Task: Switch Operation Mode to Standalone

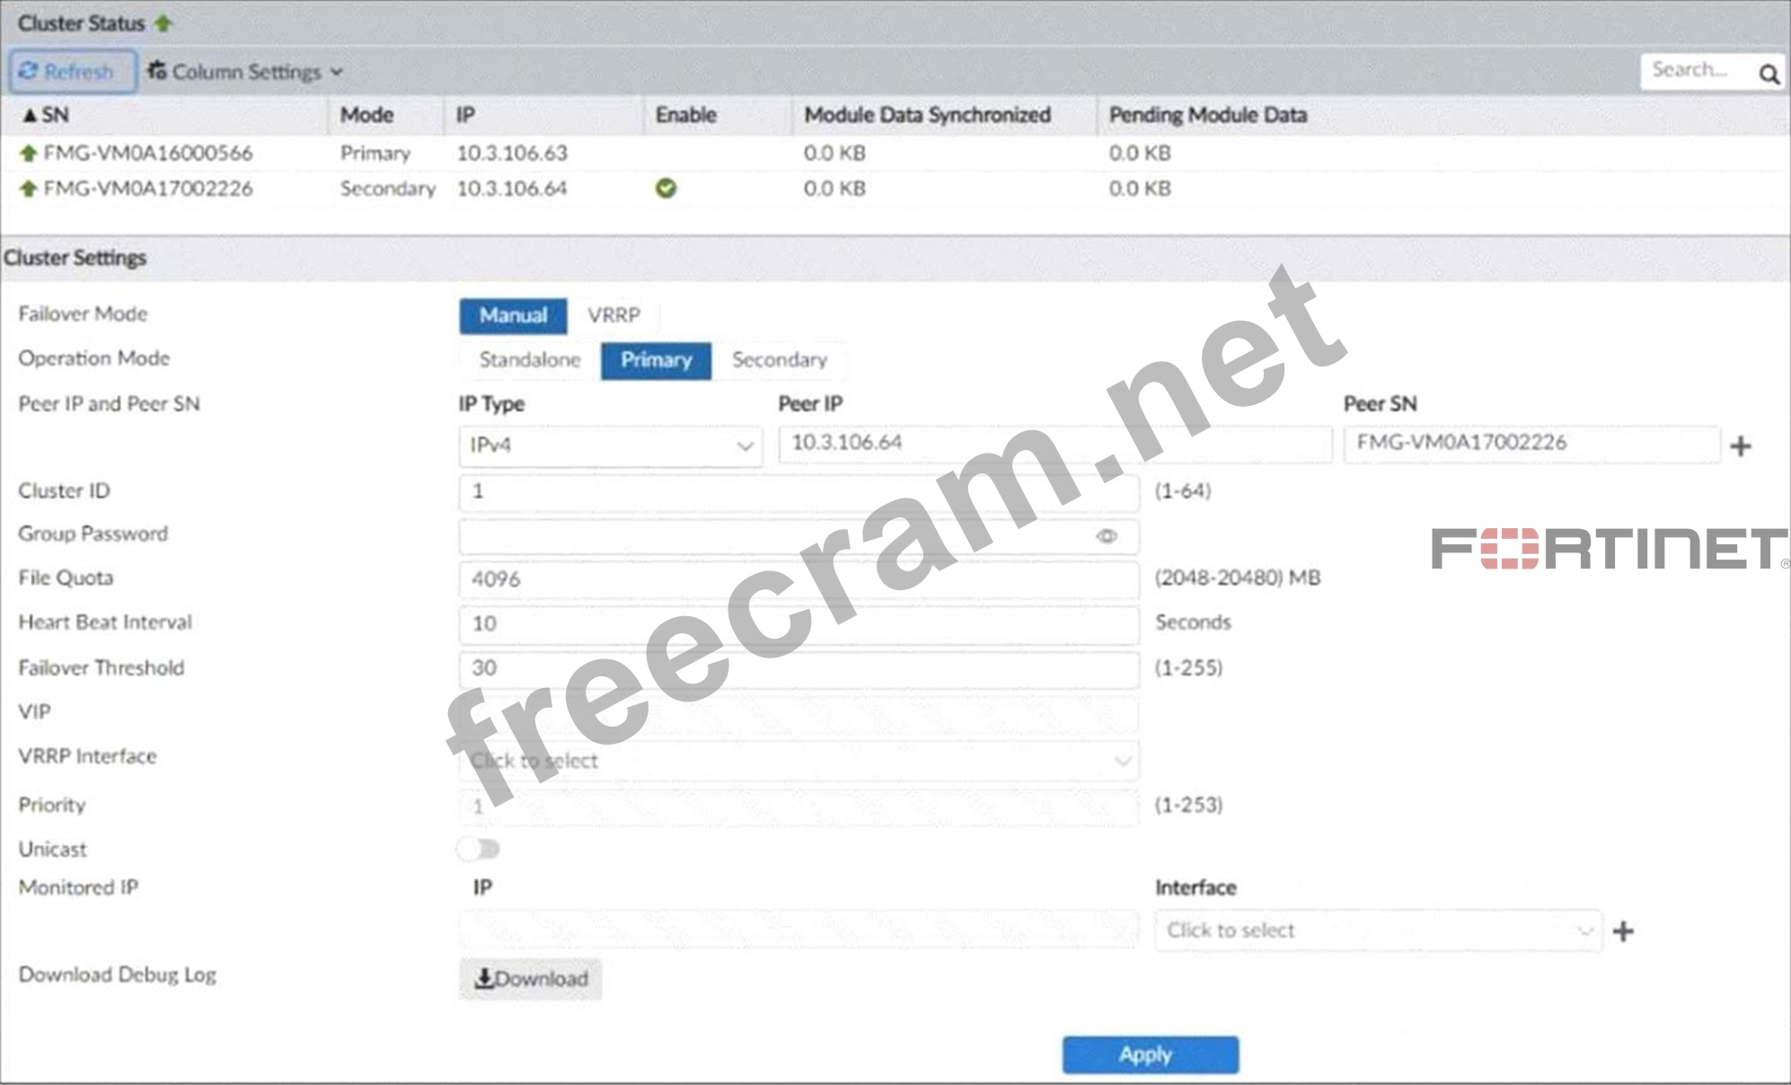Action: coord(529,360)
